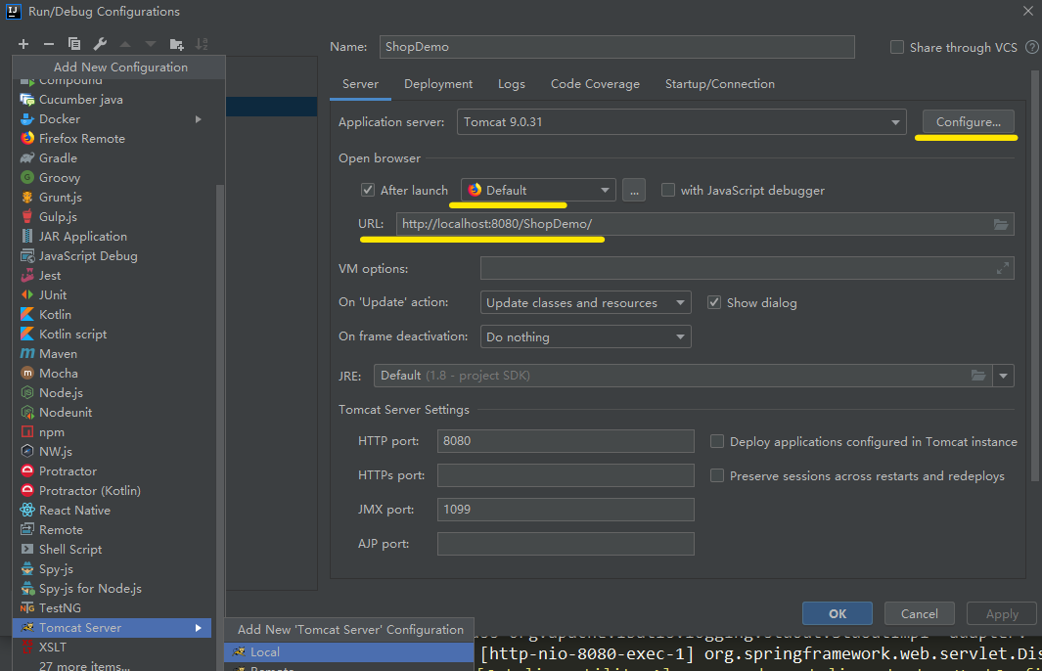Click the browser browse ellipsis button
This screenshot has width=1042, height=671.
(x=634, y=191)
